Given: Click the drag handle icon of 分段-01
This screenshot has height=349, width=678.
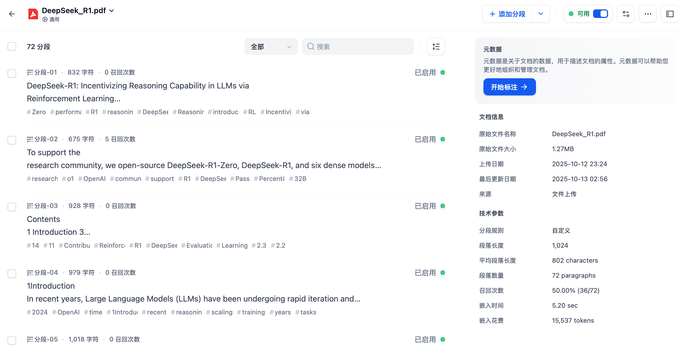Looking at the screenshot, I should click(x=30, y=72).
